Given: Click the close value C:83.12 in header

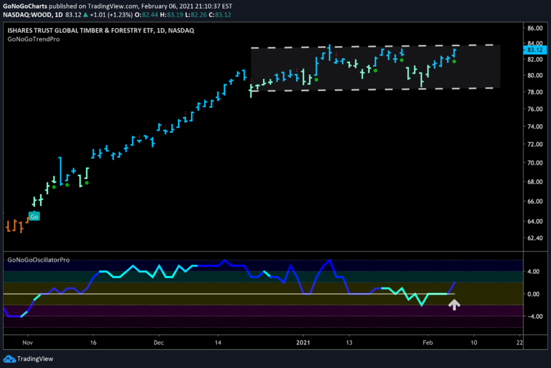Looking at the screenshot, I should click(220, 15).
